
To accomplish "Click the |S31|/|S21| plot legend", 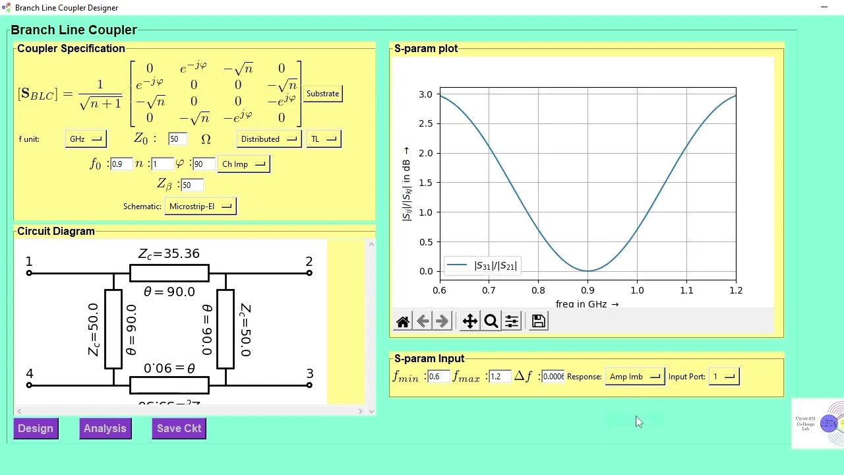I will point(481,266).
